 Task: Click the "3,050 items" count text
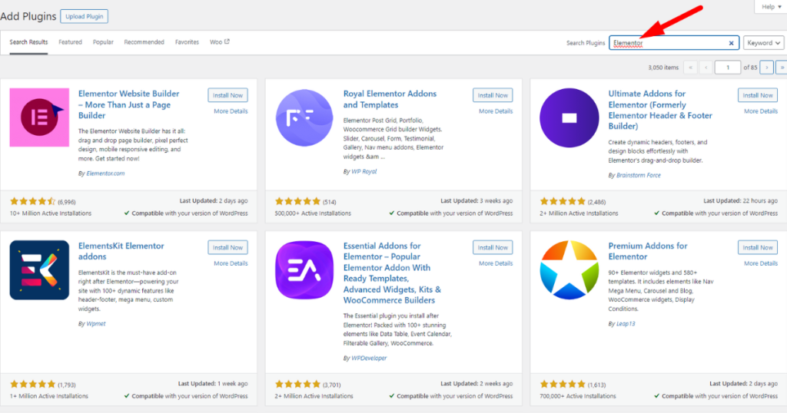coord(663,68)
